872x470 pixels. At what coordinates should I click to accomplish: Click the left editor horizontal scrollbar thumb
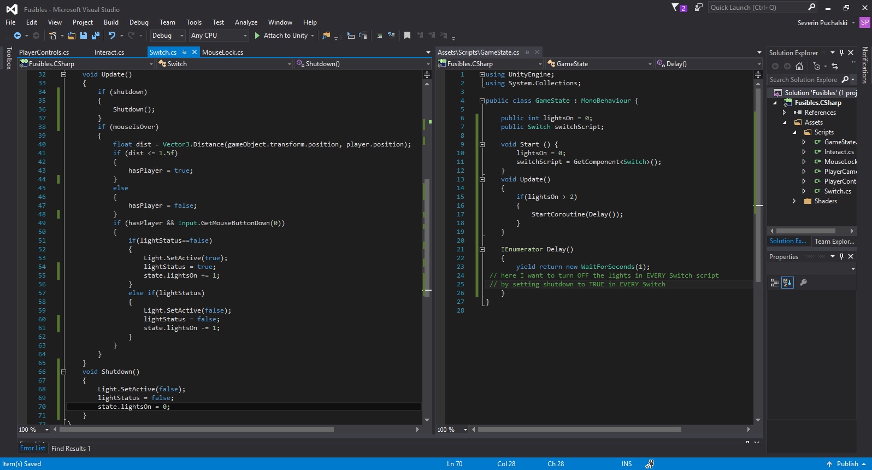click(x=197, y=430)
